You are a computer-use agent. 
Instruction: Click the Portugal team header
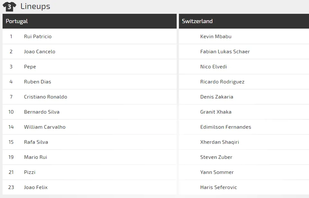tap(17, 21)
